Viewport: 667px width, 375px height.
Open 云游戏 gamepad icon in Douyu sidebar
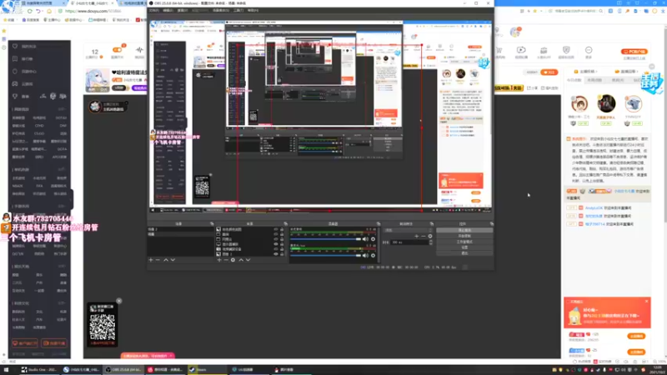pyautogui.click(x=15, y=84)
